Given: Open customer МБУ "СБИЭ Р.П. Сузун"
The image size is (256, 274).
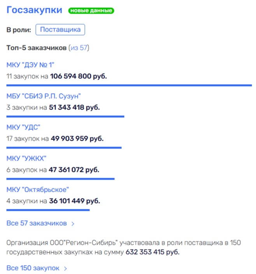Looking at the screenshot, I should 44,96.
